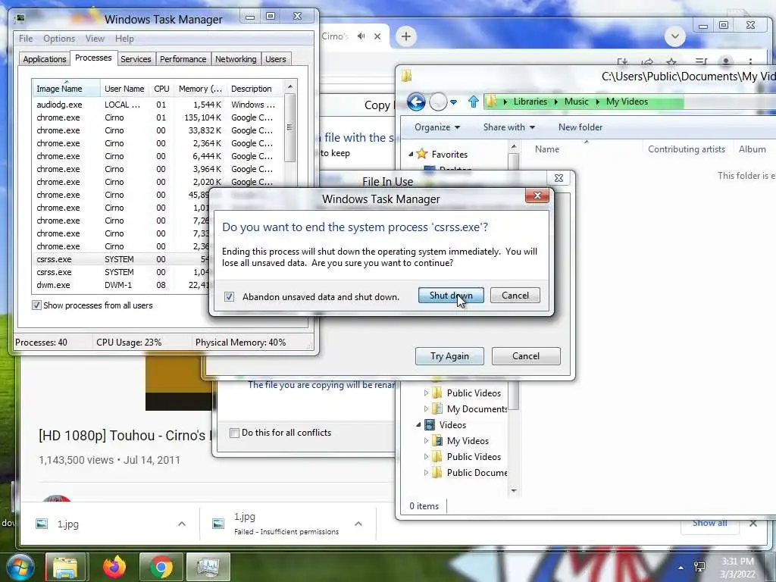Open Chrome from the taskbar
This screenshot has height=582, width=776.
click(161, 567)
